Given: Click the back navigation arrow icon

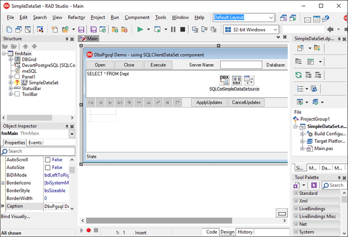Looking at the screenshot, I should pos(330,29).
